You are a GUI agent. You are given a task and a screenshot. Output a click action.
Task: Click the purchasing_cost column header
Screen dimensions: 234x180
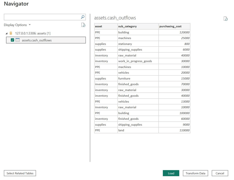[x=174, y=26]
